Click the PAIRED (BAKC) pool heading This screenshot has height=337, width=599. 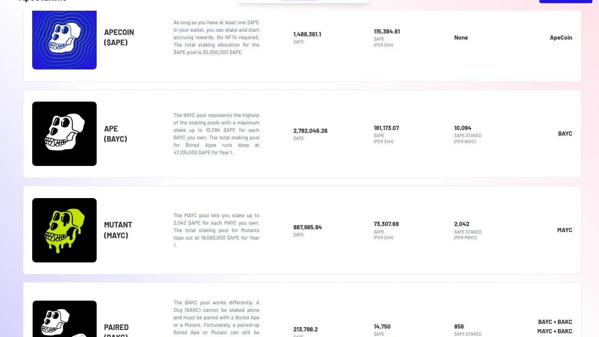click(116, 330)
